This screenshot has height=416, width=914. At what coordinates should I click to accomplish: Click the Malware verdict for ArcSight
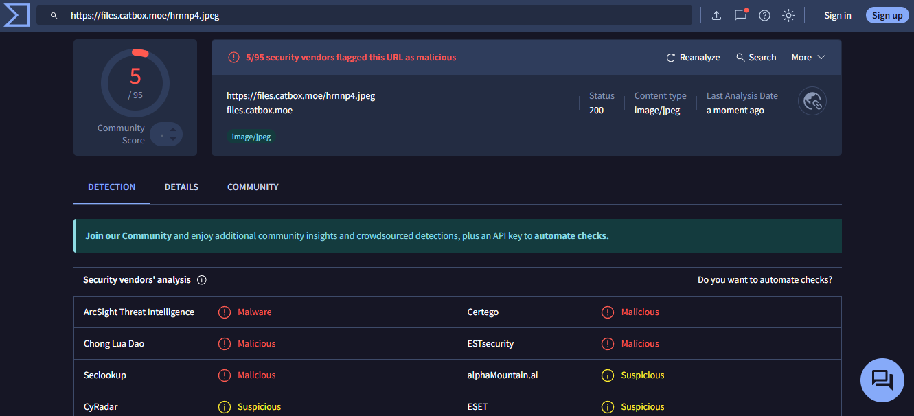255,312
